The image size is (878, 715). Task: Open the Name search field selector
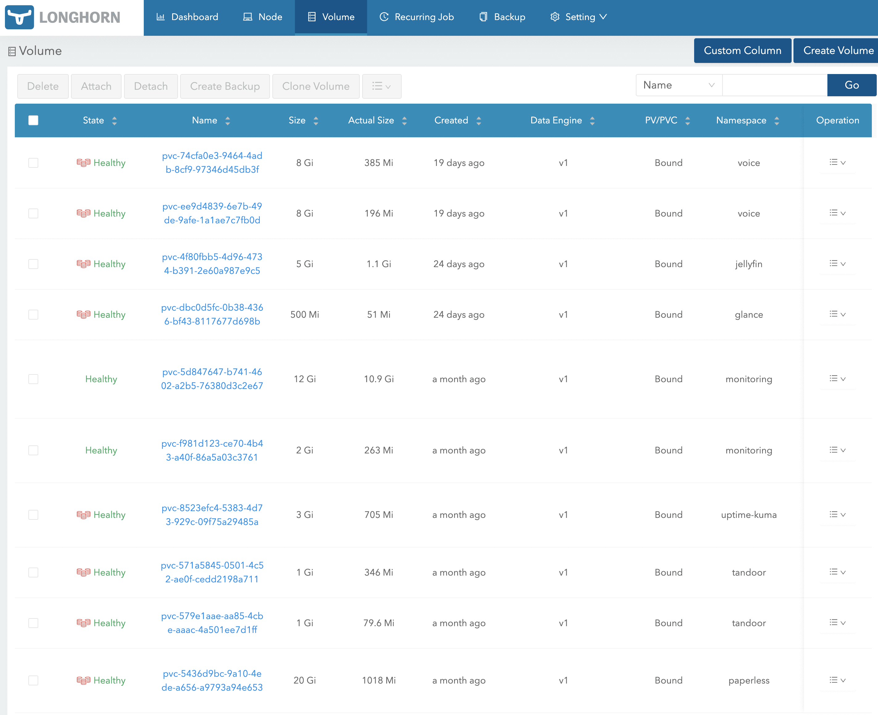(679, 85)
